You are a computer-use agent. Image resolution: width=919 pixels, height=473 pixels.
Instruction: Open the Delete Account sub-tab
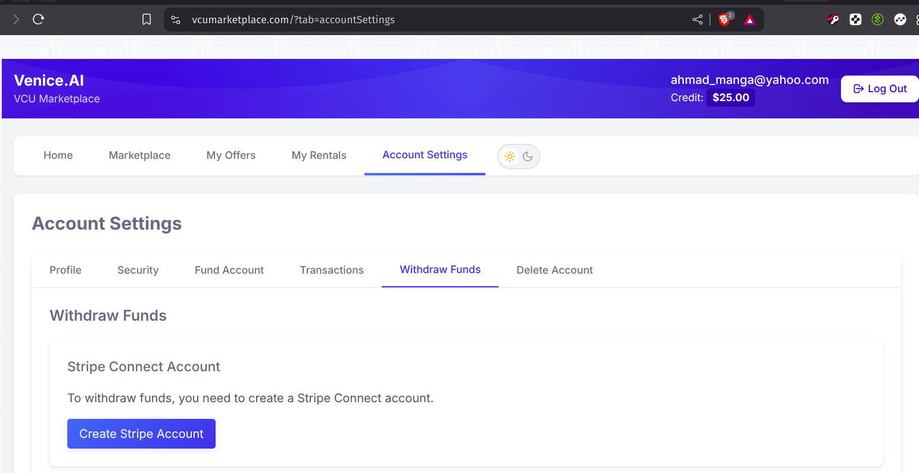pos(554,270)
